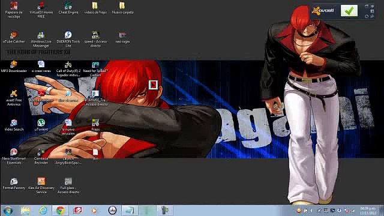
Task: Open MP3 Downloader shortcut
Action: [x=14, y=67]
